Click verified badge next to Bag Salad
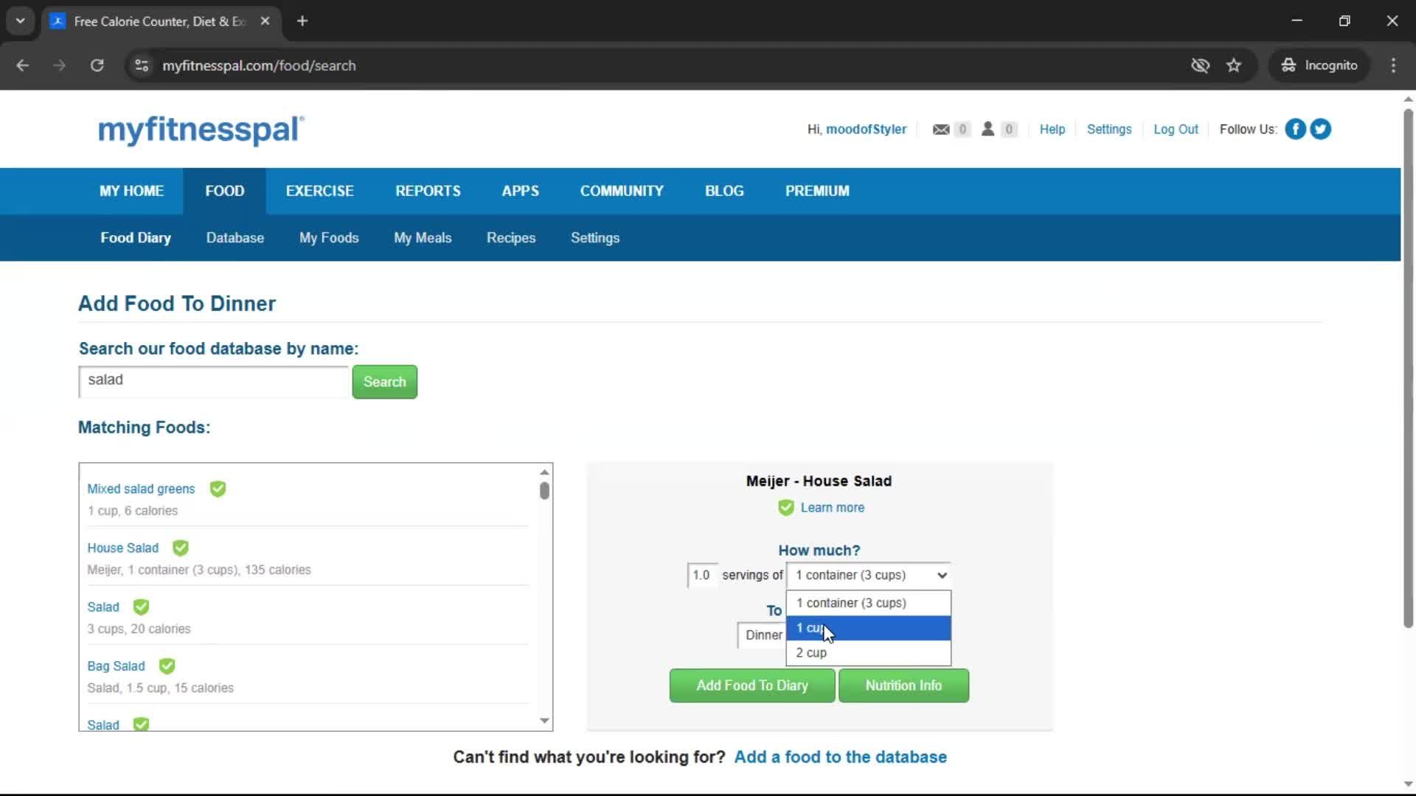Image resolution: width=1416 pixels, height=796 pixels. pos(167,666)
